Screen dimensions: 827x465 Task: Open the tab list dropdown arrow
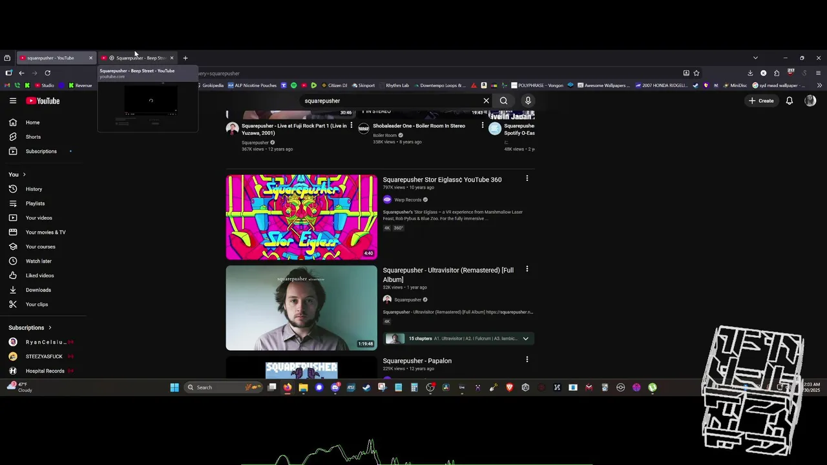tap(755, 58)
